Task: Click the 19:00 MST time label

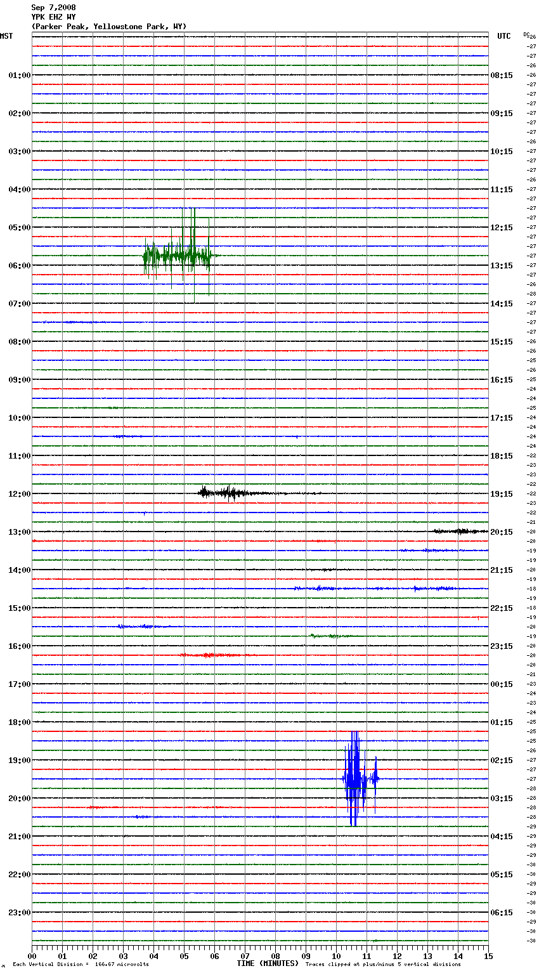Action: coord(19,761)
